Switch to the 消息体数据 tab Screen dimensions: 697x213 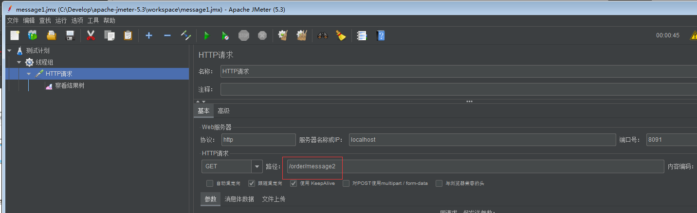(x=239, y=199)
